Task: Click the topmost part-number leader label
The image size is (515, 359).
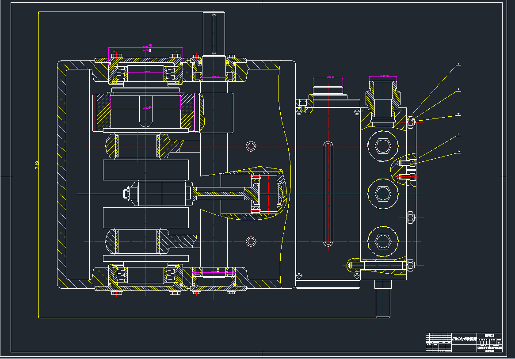Action: (459, 65)
